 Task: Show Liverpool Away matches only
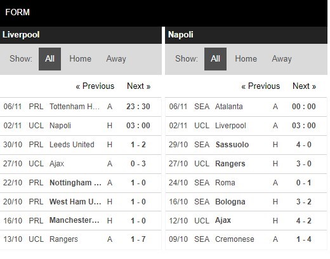116,59
